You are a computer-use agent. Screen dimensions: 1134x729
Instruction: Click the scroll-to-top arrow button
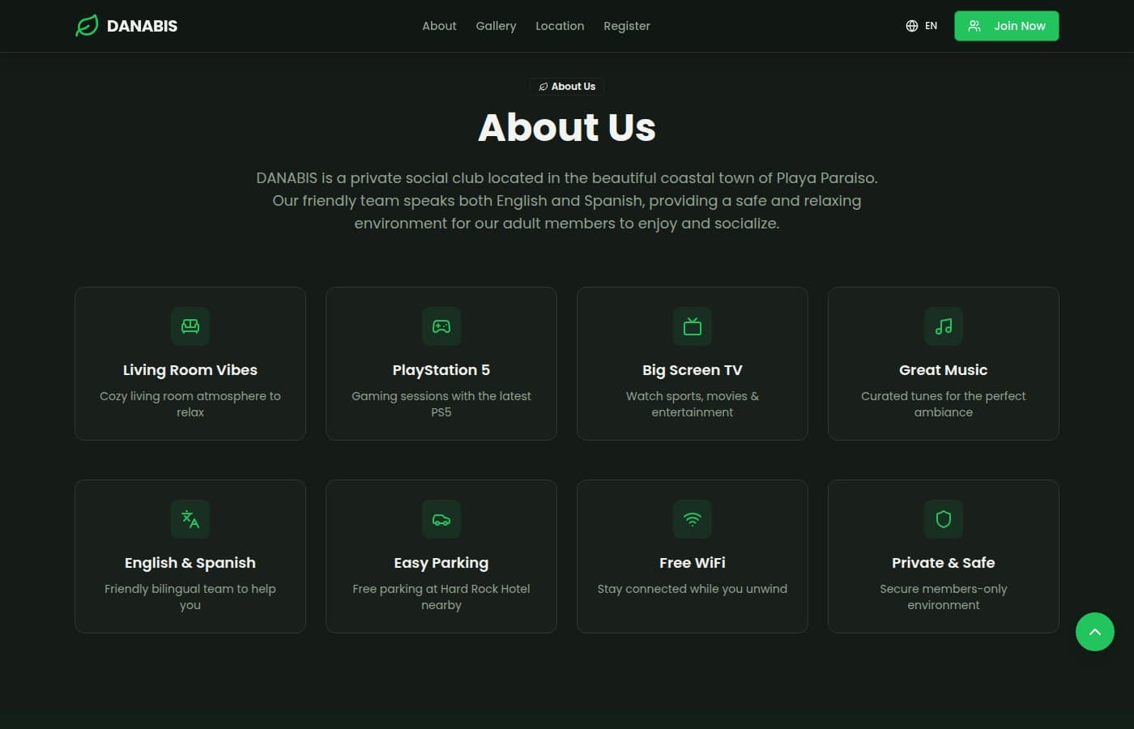click(1095, 632)
